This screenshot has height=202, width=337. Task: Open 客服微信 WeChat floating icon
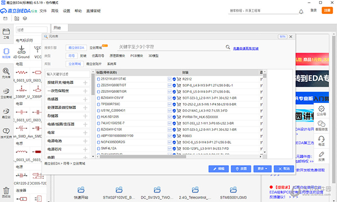pyautogui.click(x=321, y=126)
